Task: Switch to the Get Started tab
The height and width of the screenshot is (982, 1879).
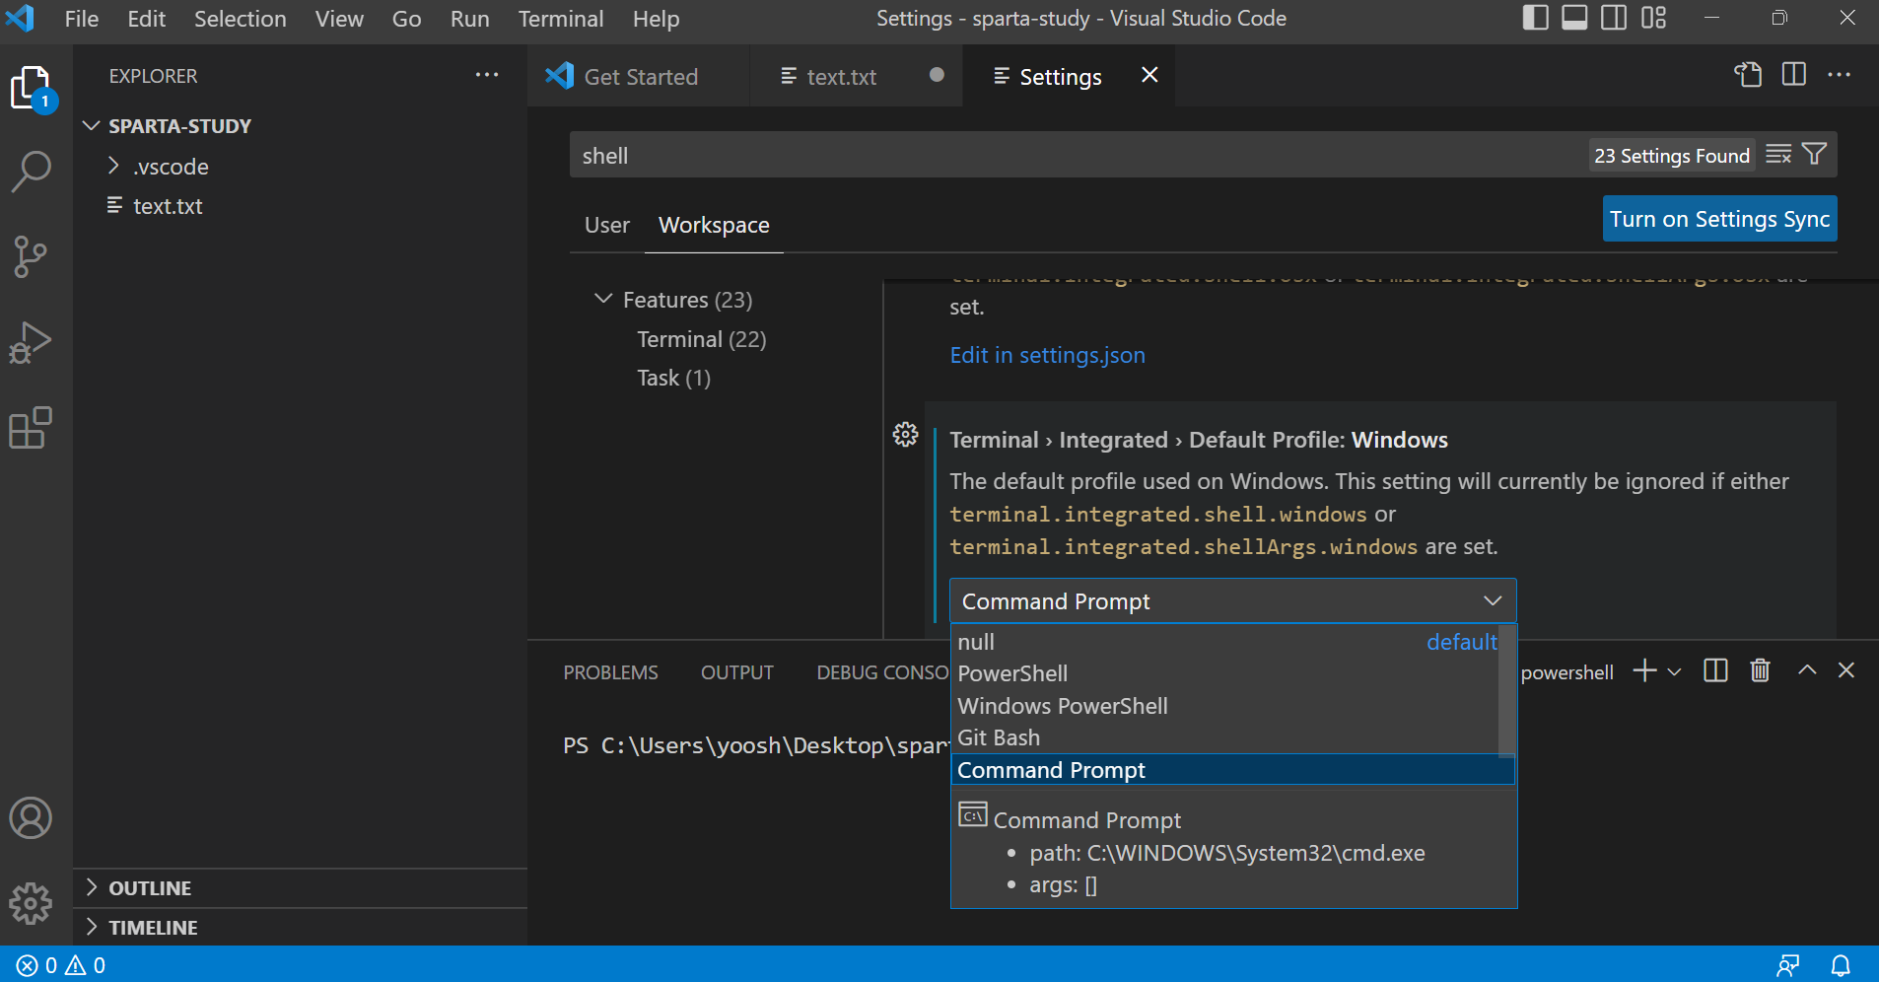Action: [x=639, y=76]
